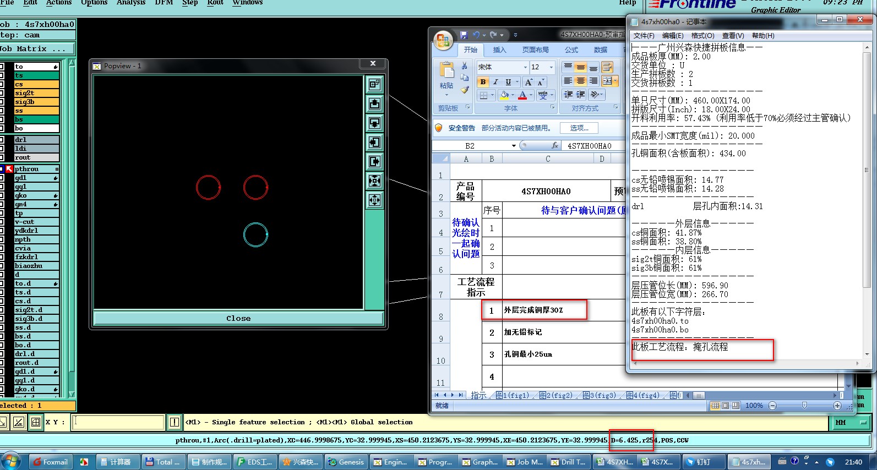
Task: Toggle middle vertical alignment in Excel
Action: point(580,67)
